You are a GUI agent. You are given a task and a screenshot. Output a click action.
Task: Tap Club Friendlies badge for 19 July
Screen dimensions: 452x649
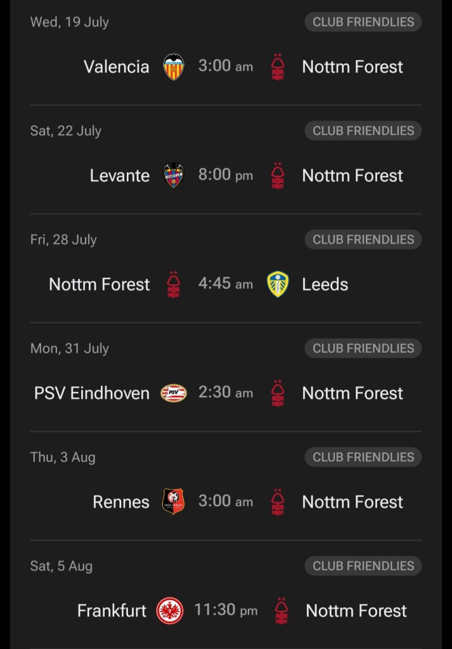coord(363,22)
